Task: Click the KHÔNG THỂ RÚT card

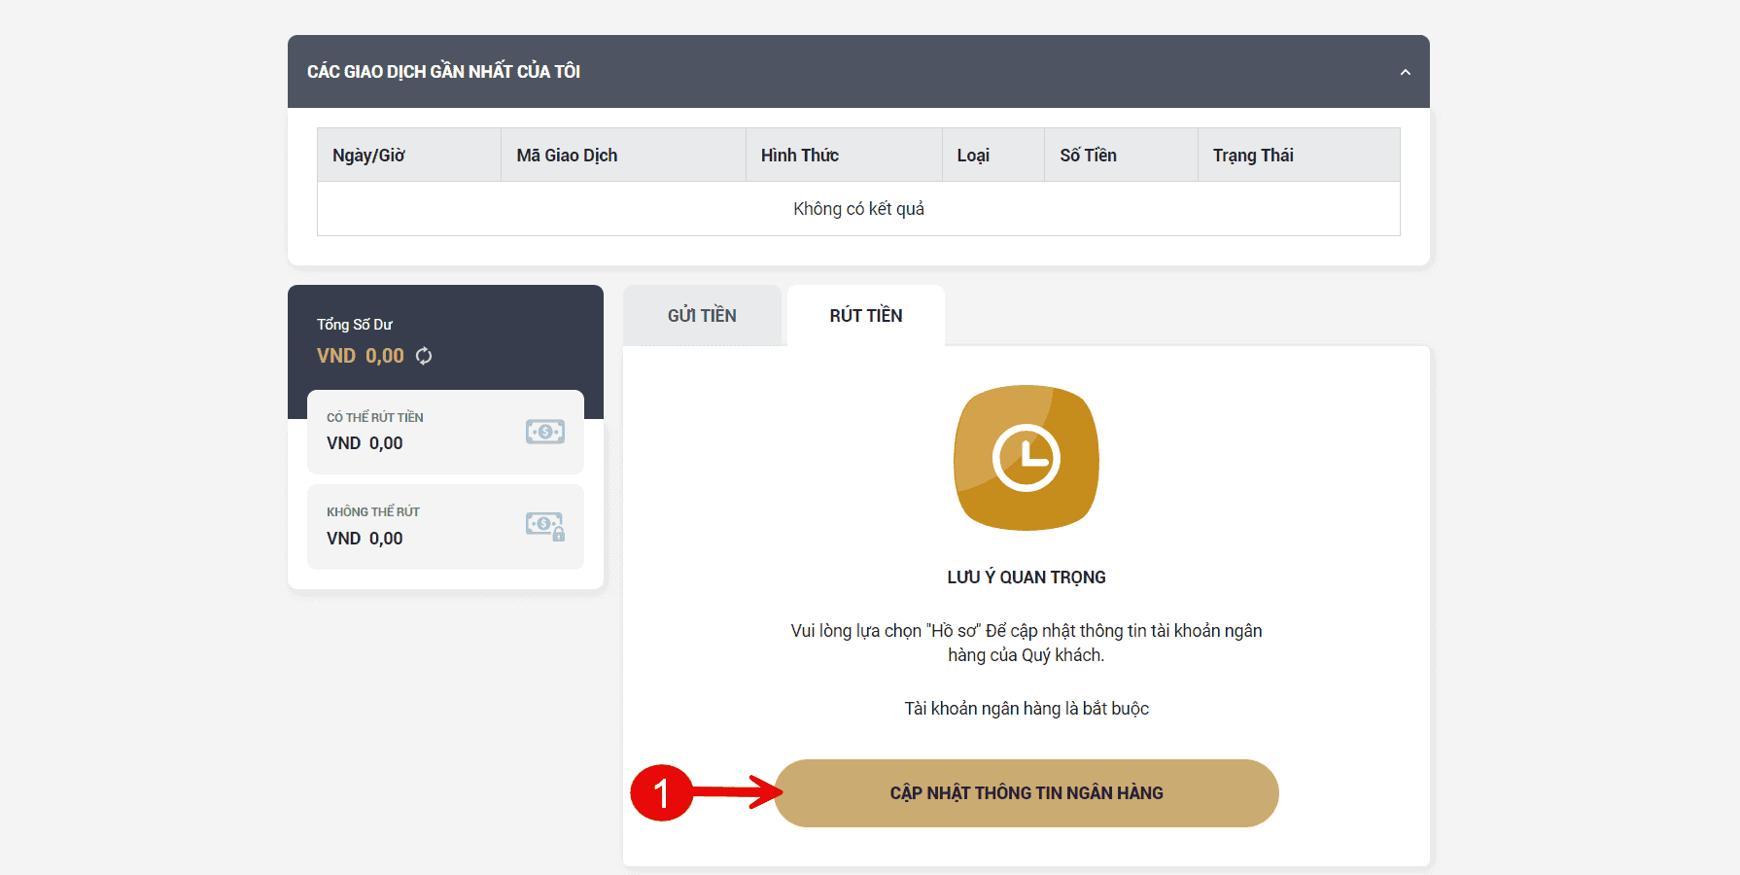Action: pyautogui.click(x=445, y=527)
